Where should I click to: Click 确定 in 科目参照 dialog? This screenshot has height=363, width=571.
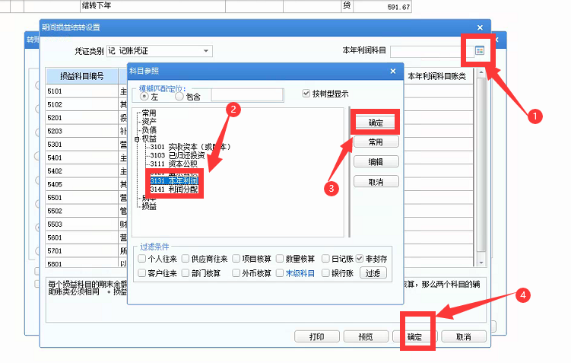click(376, 123)
